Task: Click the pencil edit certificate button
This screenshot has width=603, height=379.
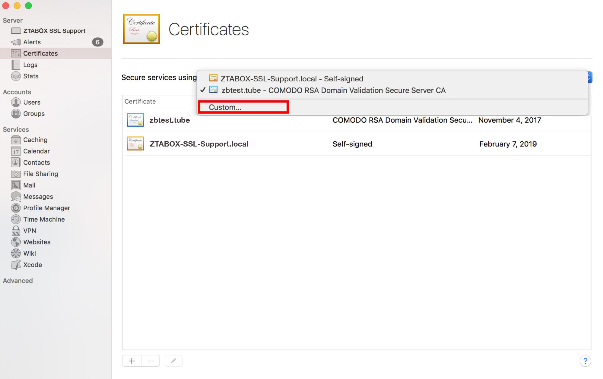Action: point(173,361)
